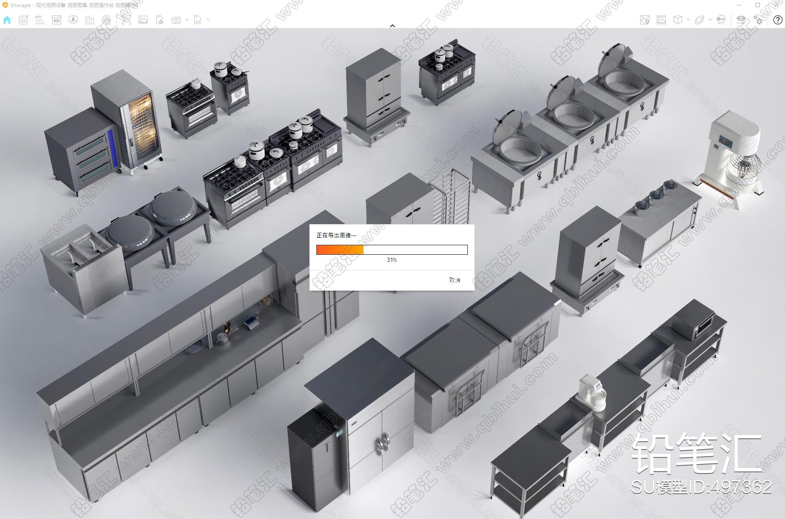Click the Enscape logo in title bar

point(5,5)
